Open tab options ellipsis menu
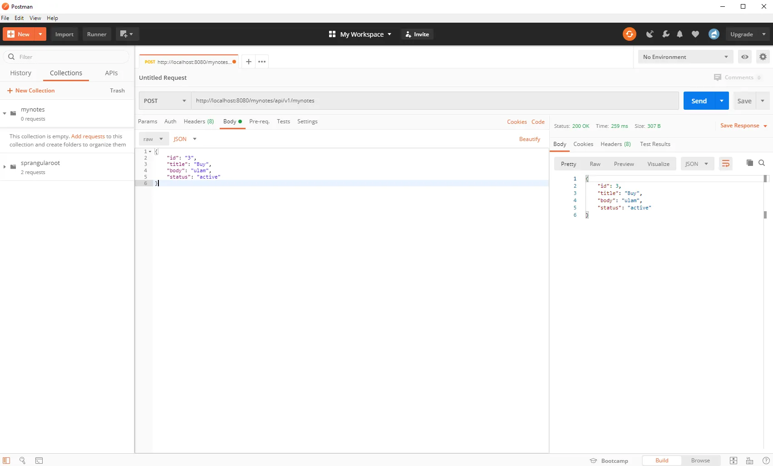This screenshot has height=466, width=773. point(262,62)
